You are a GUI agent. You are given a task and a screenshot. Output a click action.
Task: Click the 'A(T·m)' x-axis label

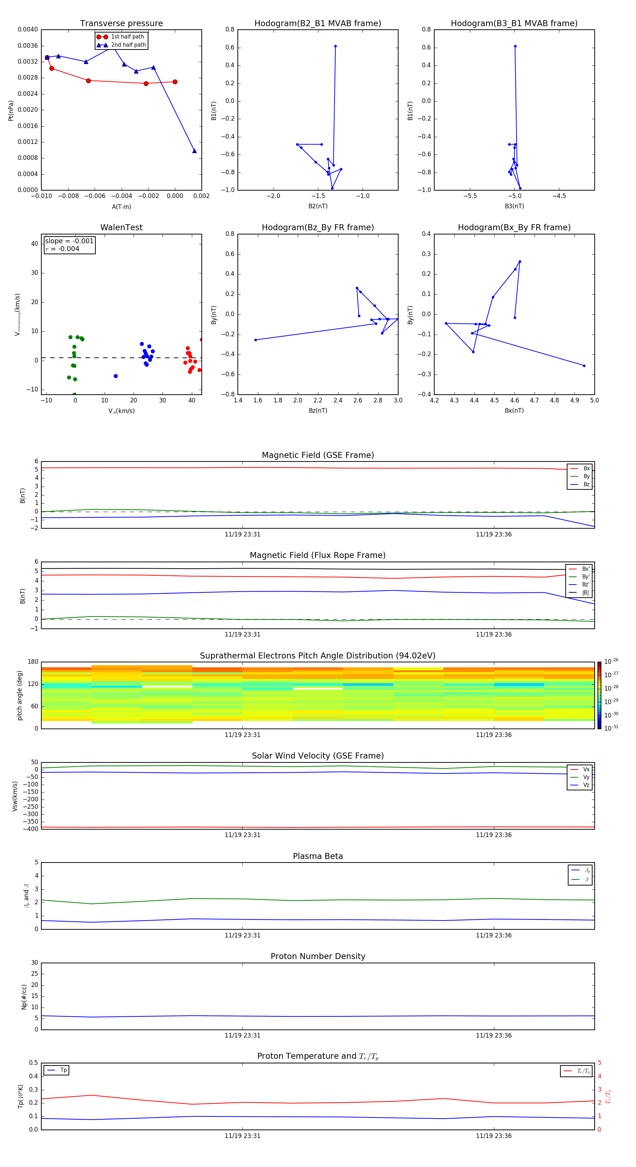[x=121, y=207]
